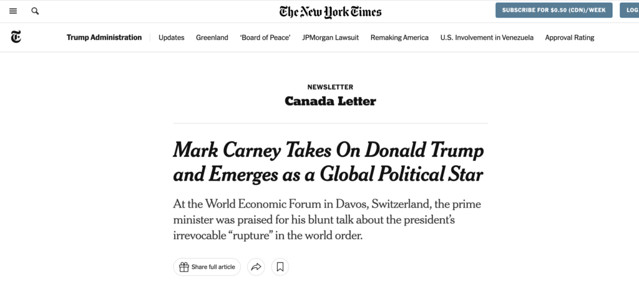Viewport: 639px width, 286px height.
Task: Open the Canada Letter newsletter link
Action: coord(330,101)
